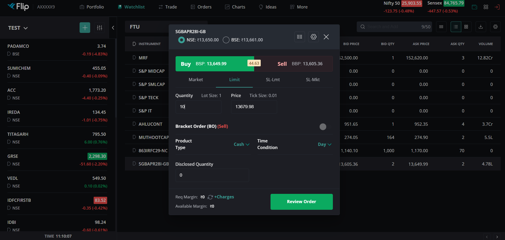Click the tag icon beside S&P MIDCAP
The width and height of the screenshot is (505, 240).
[x=134, y=71]
